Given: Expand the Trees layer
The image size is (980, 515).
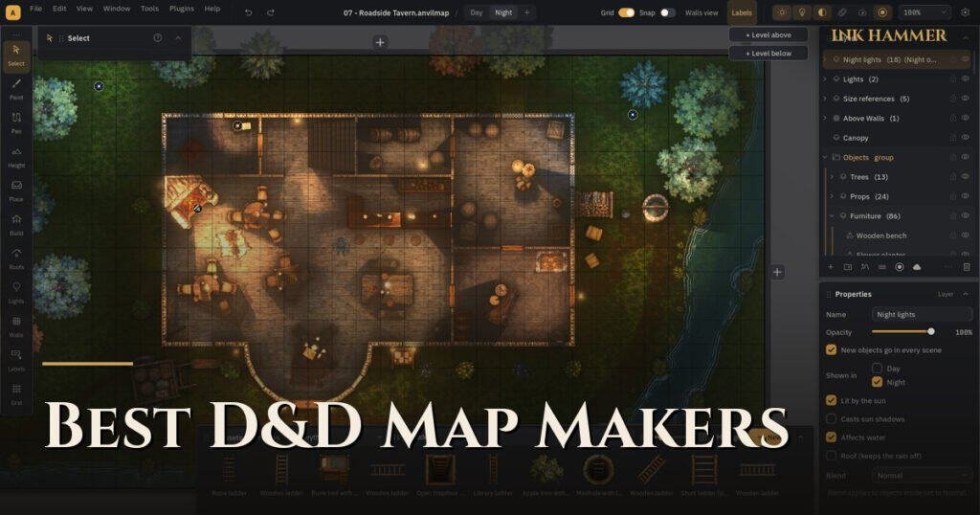Looking at the screenshot, I should point(832,177).
